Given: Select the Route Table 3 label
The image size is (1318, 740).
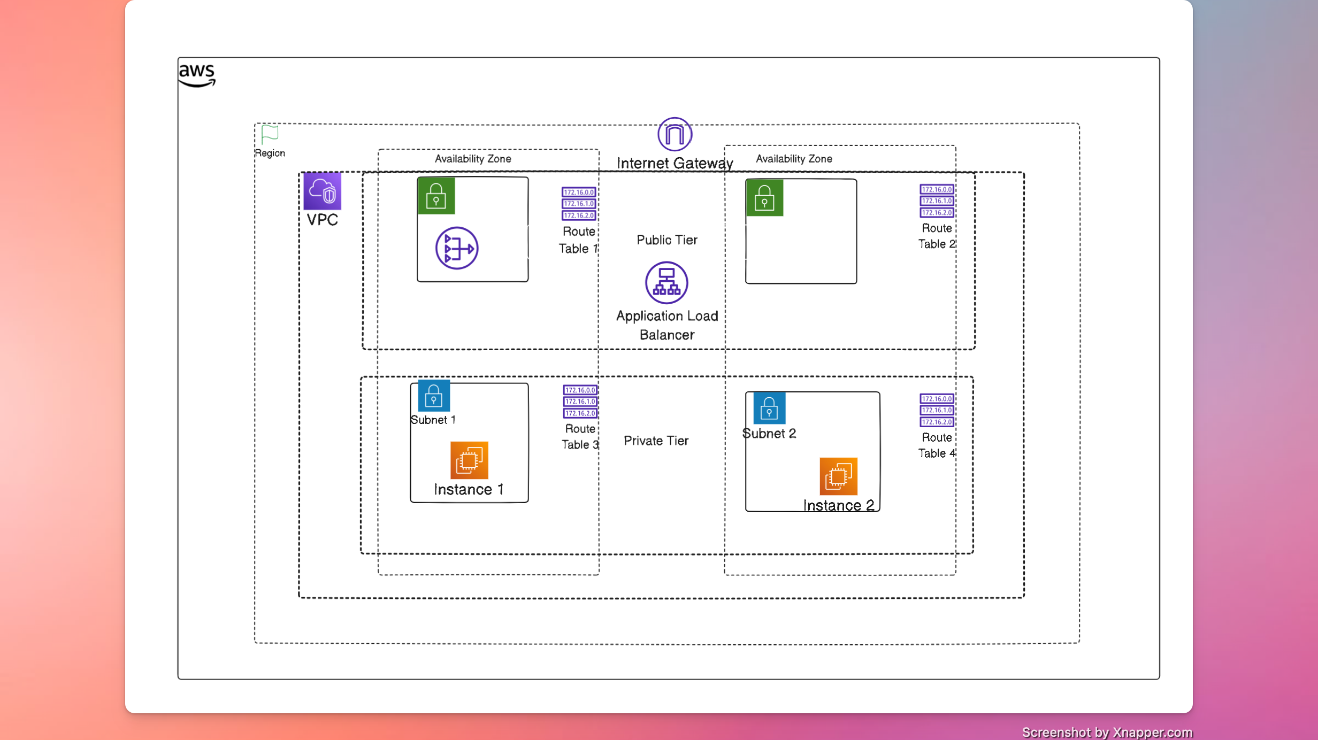Looking at the screenshot, I should click(x=580, y=437).
